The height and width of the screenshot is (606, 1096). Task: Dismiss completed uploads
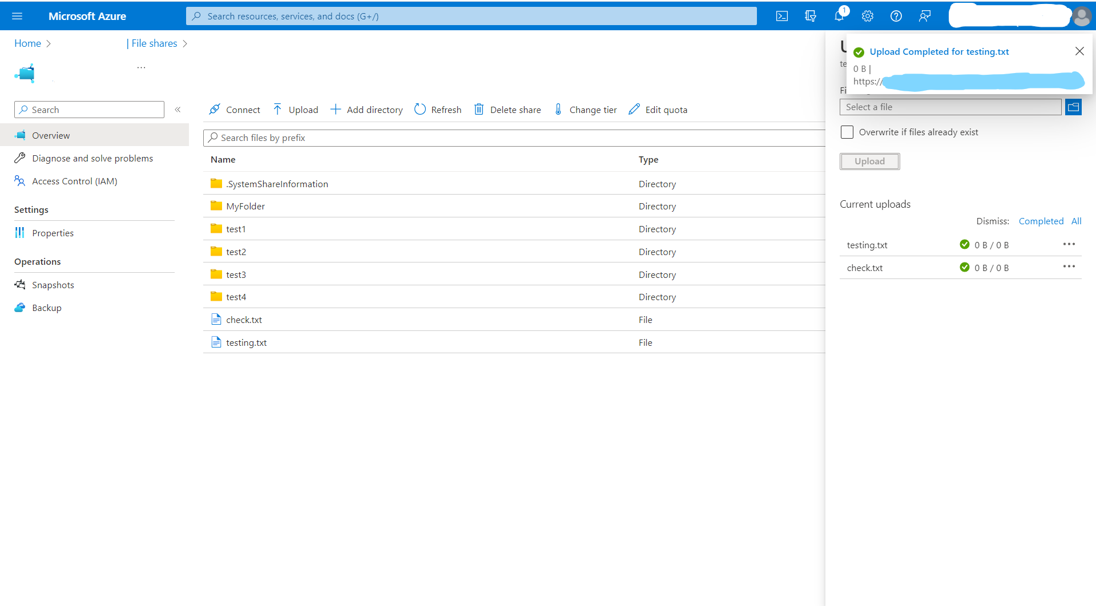tap(1041, 221)
